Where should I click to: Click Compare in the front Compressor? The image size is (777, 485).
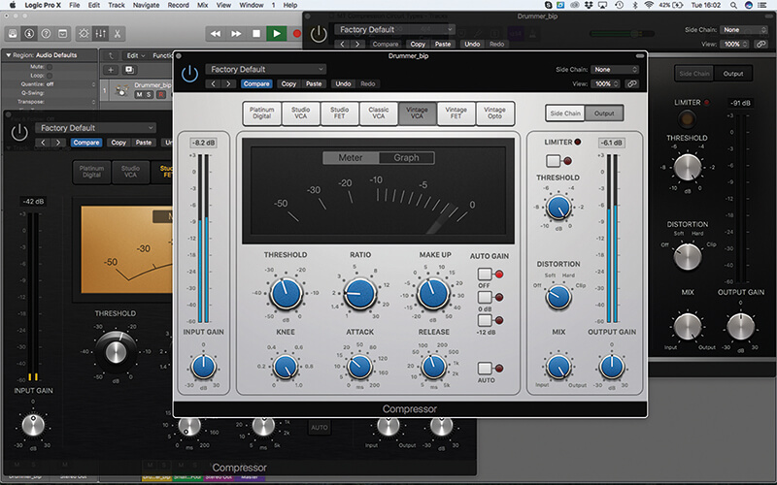[256, 83]
